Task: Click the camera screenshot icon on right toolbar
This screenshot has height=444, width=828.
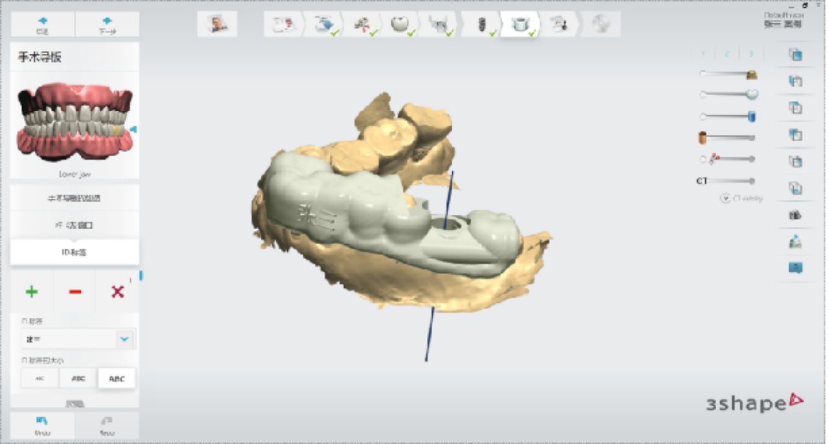Action: coord(795,215)
